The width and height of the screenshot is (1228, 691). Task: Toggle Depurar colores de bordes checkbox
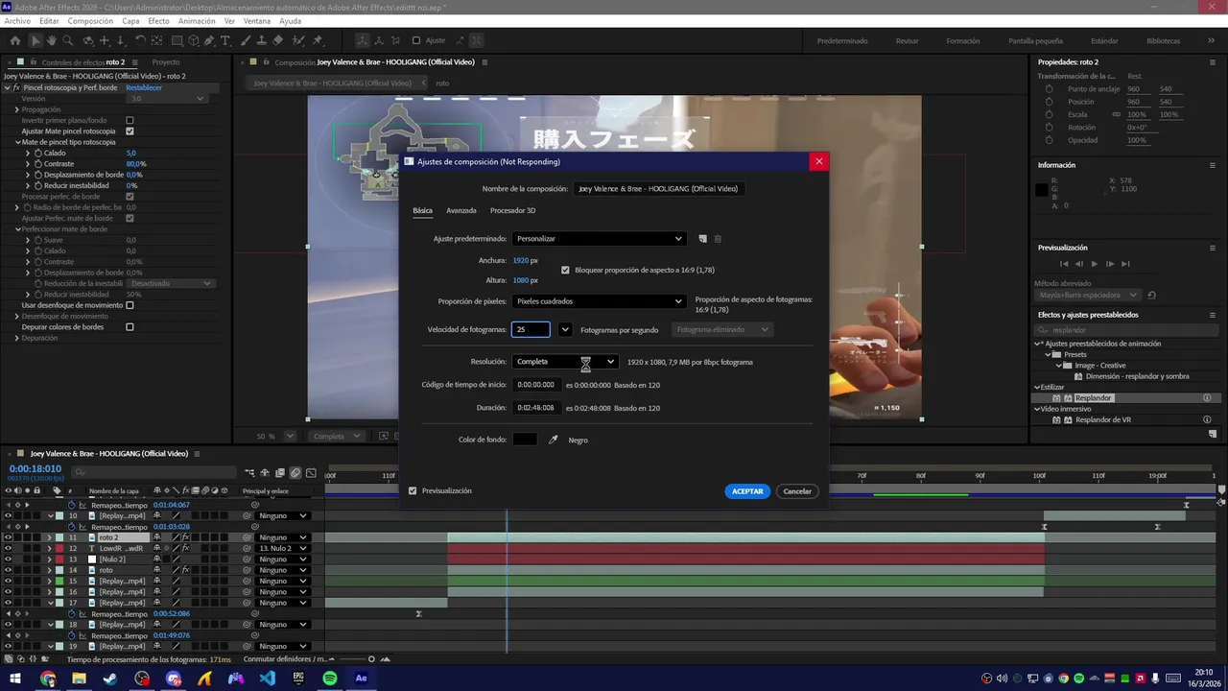(130, 327)
